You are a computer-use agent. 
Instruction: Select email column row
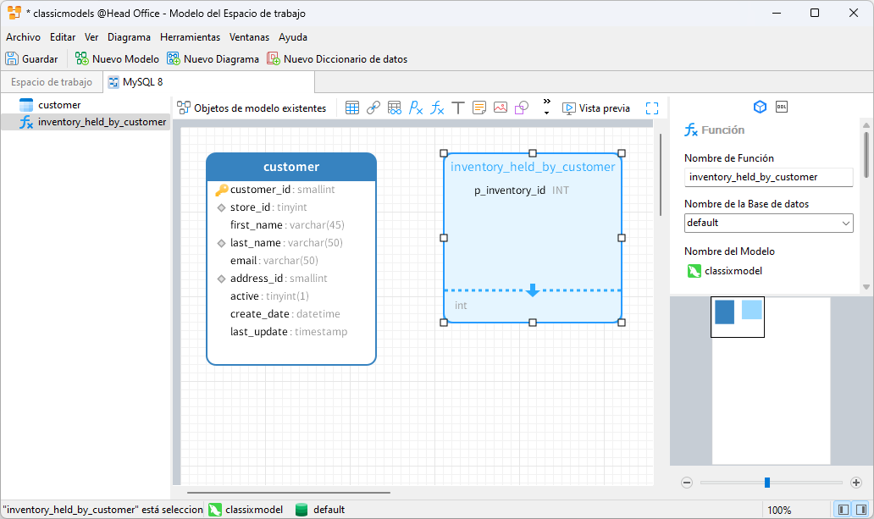(291, 261)
